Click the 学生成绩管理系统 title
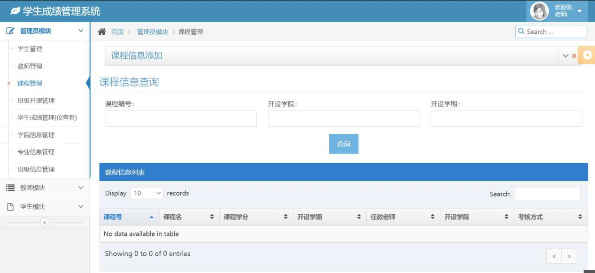Image resolution: width=595 pixels, height=273 pixels. click(62, 11)
